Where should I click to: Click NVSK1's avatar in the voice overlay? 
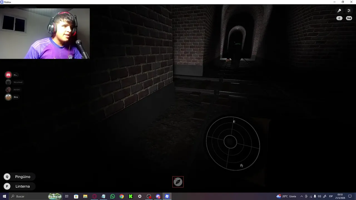(x=8, y=89)
